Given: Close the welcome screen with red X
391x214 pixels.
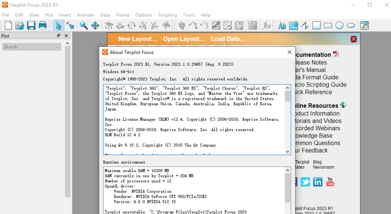Looking at the screenshot, I should (354, 39).
